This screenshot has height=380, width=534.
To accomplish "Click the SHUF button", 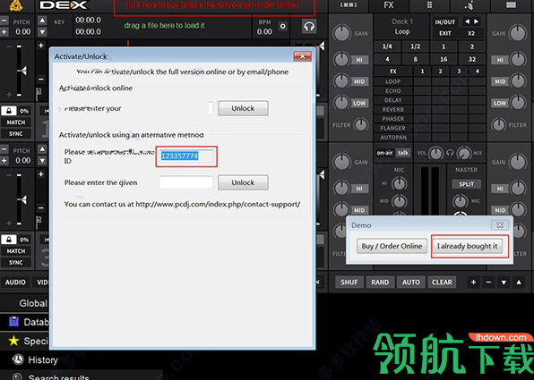I will pyautogui.click(x=349, y=283).
